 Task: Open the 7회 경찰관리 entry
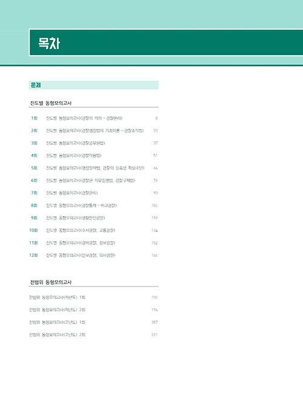93,193
